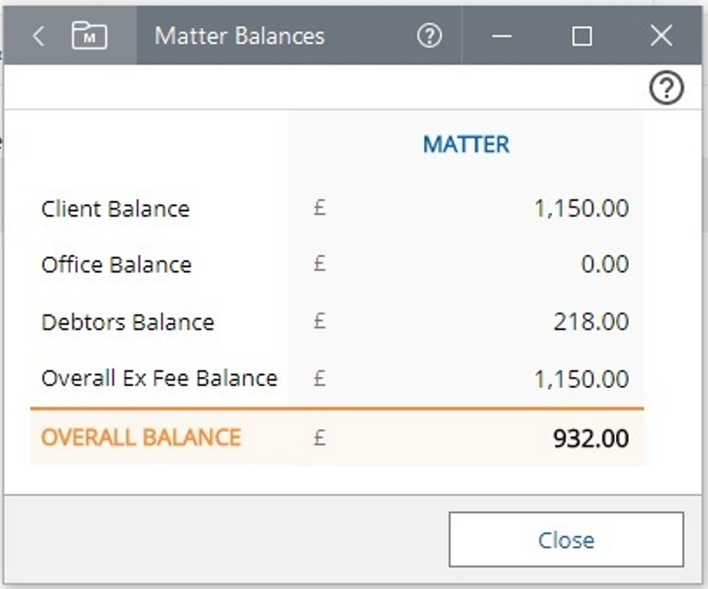Click the overall balance 932.00 amount
708x589 pixels.
(x=591, y=438)
